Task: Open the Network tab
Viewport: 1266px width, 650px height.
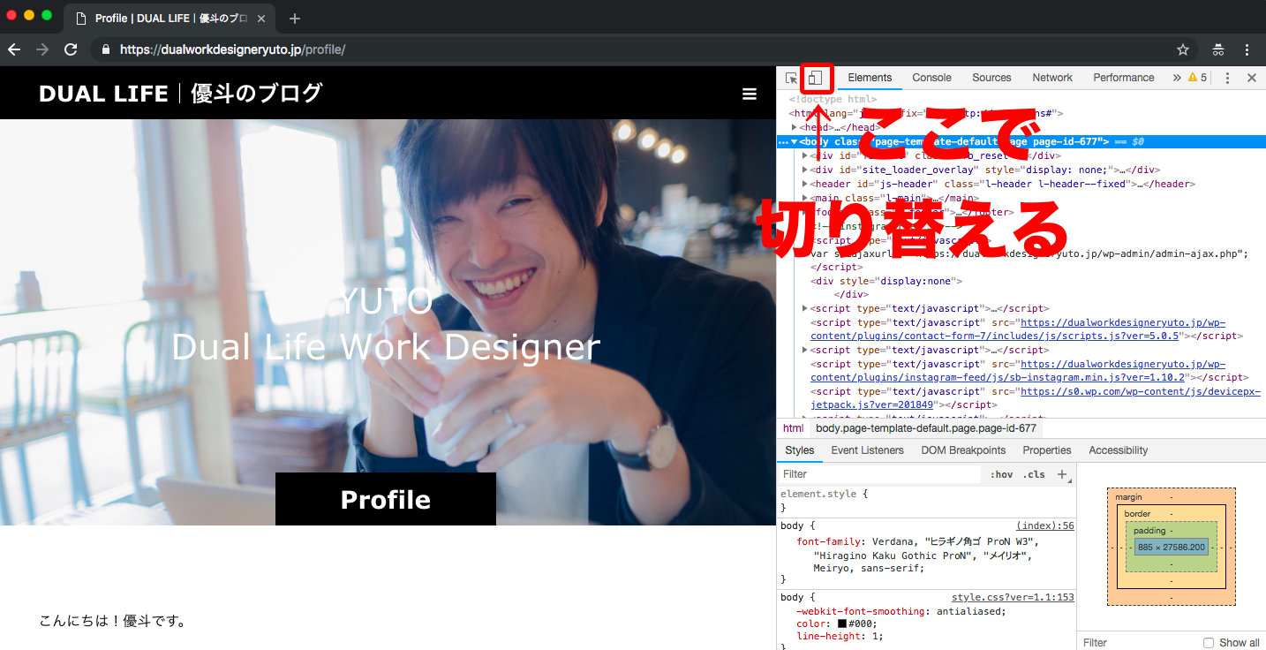Action: [x=1052, y=78]
